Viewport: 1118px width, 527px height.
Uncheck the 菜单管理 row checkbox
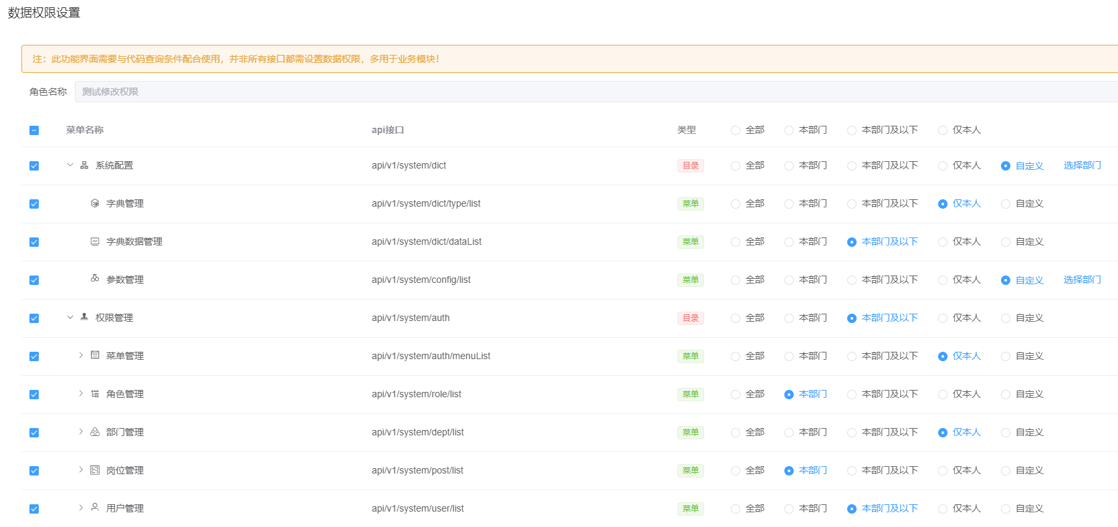click(34, 356)
